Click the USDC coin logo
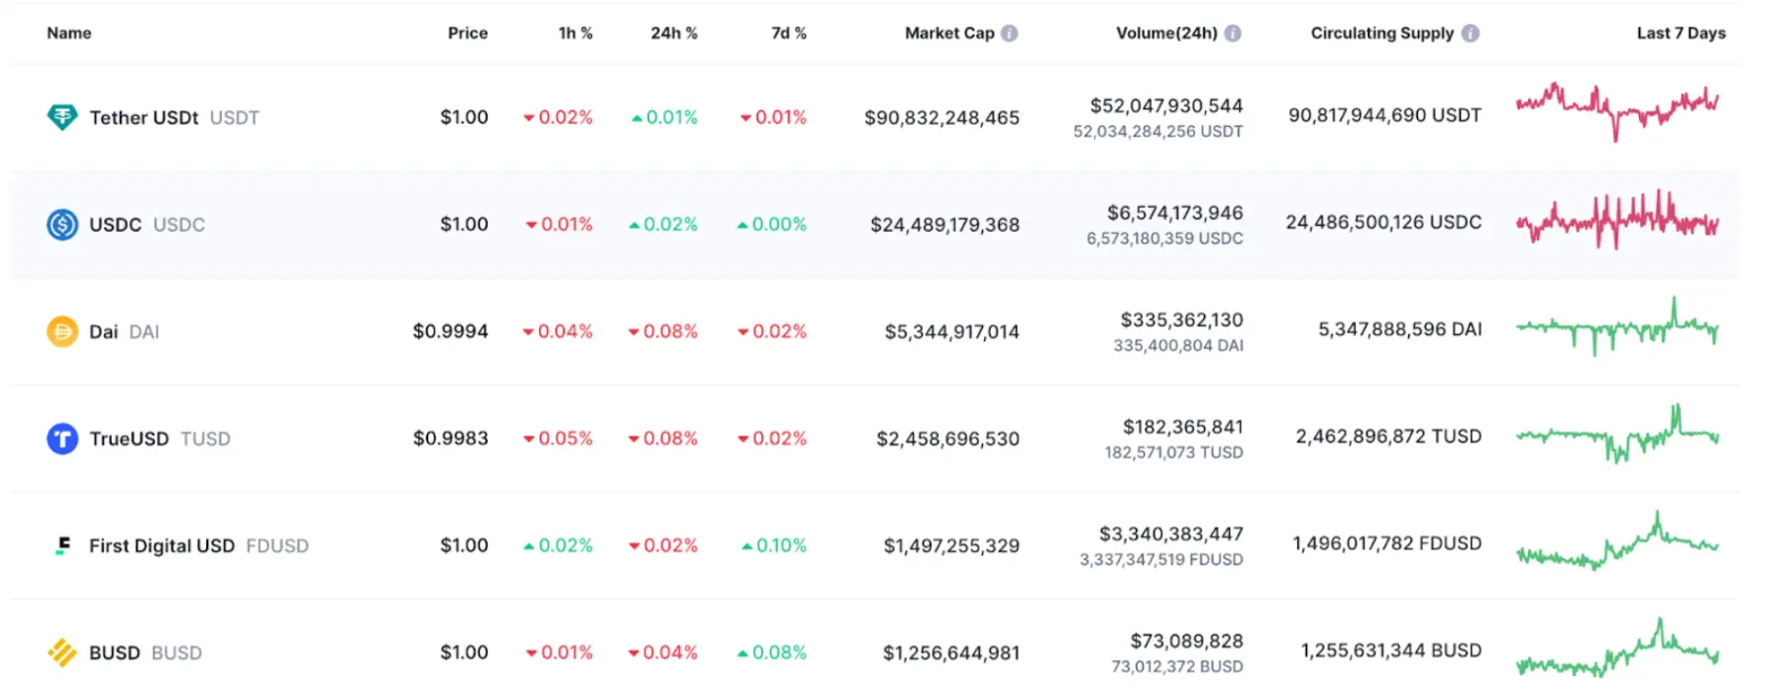Screen dimensions: 1766x697 [62, 225]
